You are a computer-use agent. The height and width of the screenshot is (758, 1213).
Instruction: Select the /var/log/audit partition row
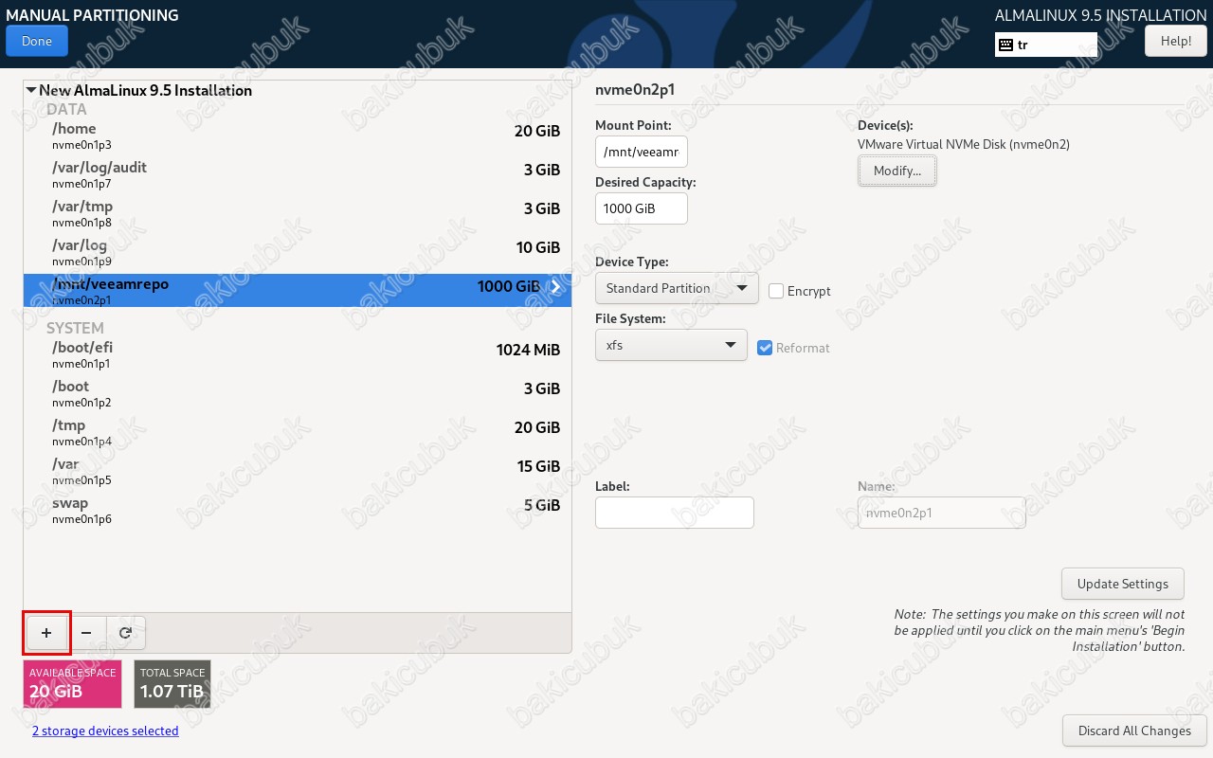pos(298,175)
